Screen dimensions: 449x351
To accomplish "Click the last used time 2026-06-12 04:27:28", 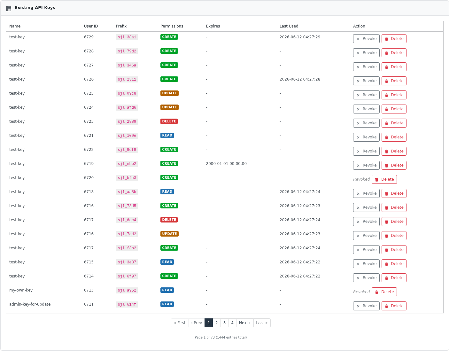I will [x=300, y=79].
